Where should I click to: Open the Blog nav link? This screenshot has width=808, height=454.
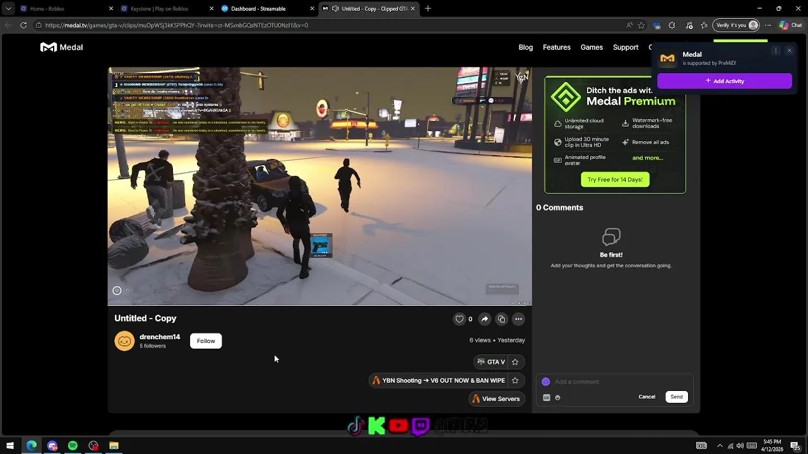coord(526,47)
